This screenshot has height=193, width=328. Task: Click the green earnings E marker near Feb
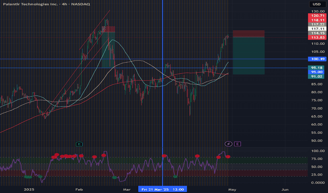(x=79, y=144)
